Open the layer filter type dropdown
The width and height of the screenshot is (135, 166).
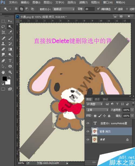[x=94, y=104]
